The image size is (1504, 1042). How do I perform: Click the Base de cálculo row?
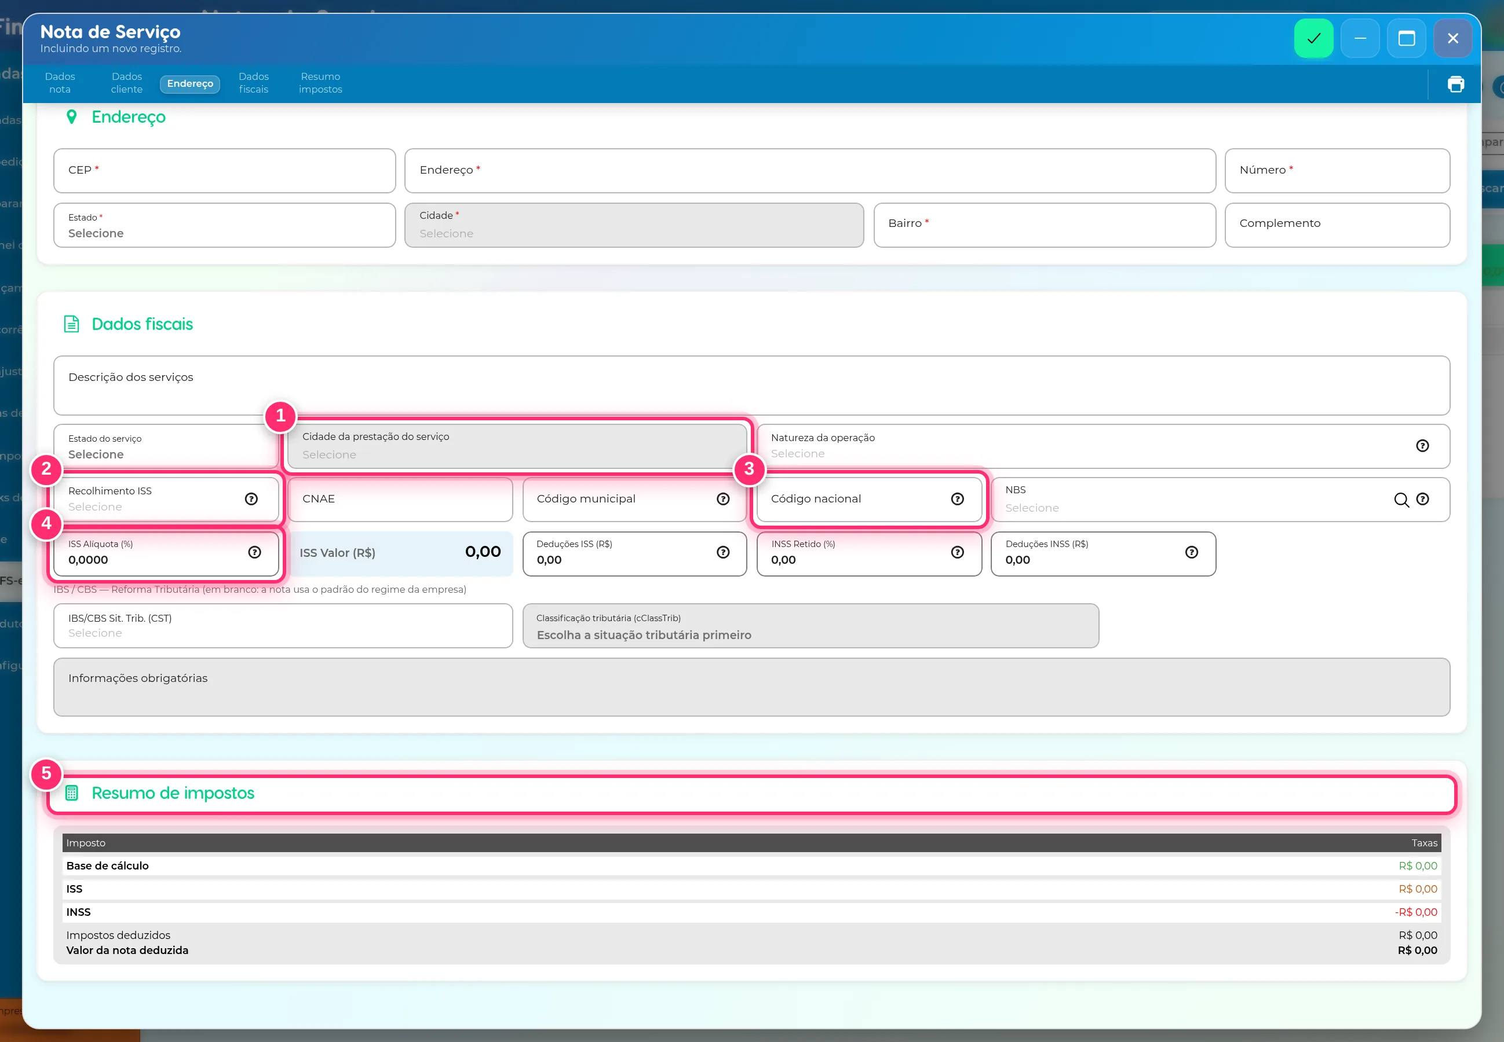(x=752, y=867)
